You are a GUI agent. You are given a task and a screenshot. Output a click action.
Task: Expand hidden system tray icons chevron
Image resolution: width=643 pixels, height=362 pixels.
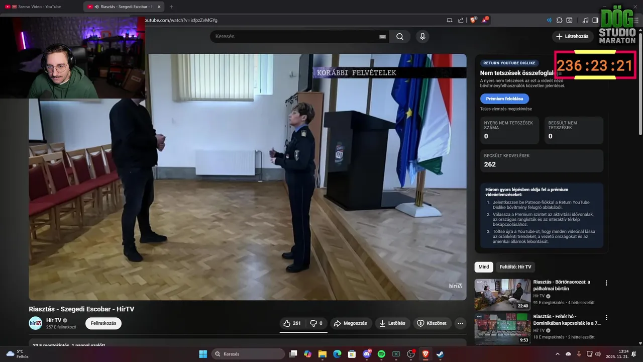pyautogui.click(x=558, y=354)
